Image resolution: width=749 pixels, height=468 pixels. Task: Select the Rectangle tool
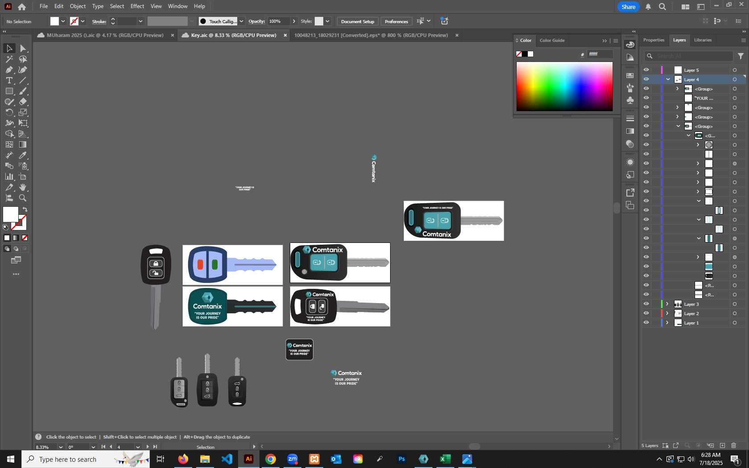click(x=9, y=91)
